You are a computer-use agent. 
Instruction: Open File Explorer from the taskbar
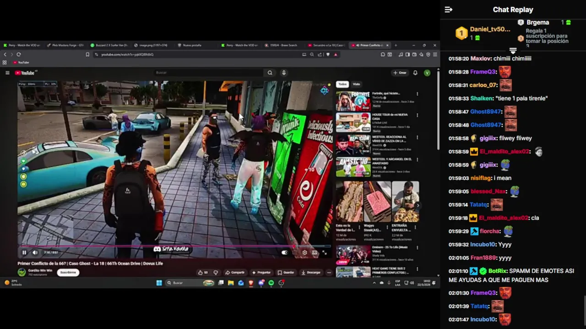(231, 283)
